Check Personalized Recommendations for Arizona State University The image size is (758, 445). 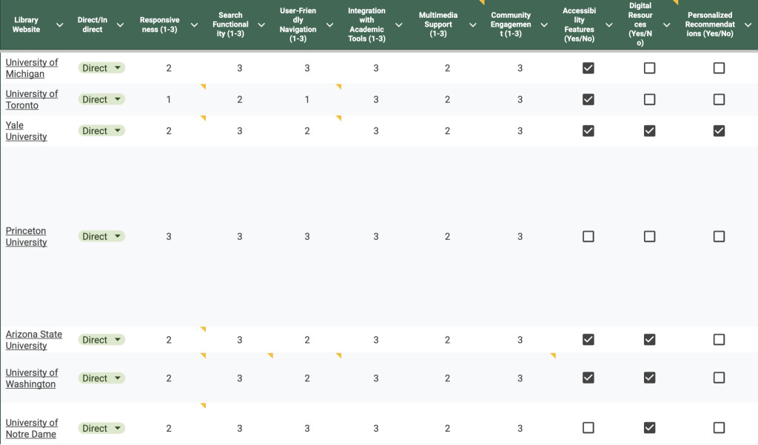tap(720, 340)
